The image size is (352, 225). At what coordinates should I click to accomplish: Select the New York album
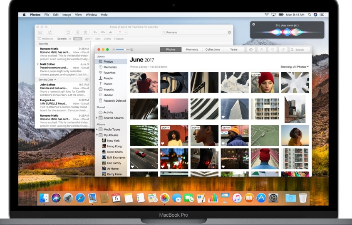click(x=113, y=141)
